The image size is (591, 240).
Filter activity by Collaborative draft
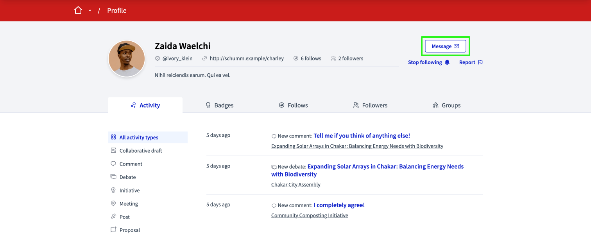[x=140, y=151]
